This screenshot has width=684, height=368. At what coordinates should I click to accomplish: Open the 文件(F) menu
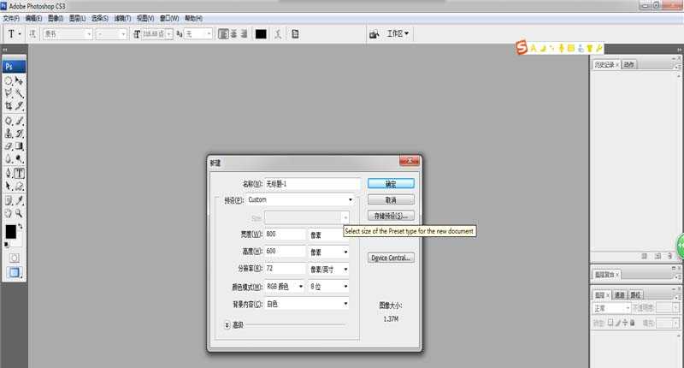11,17
